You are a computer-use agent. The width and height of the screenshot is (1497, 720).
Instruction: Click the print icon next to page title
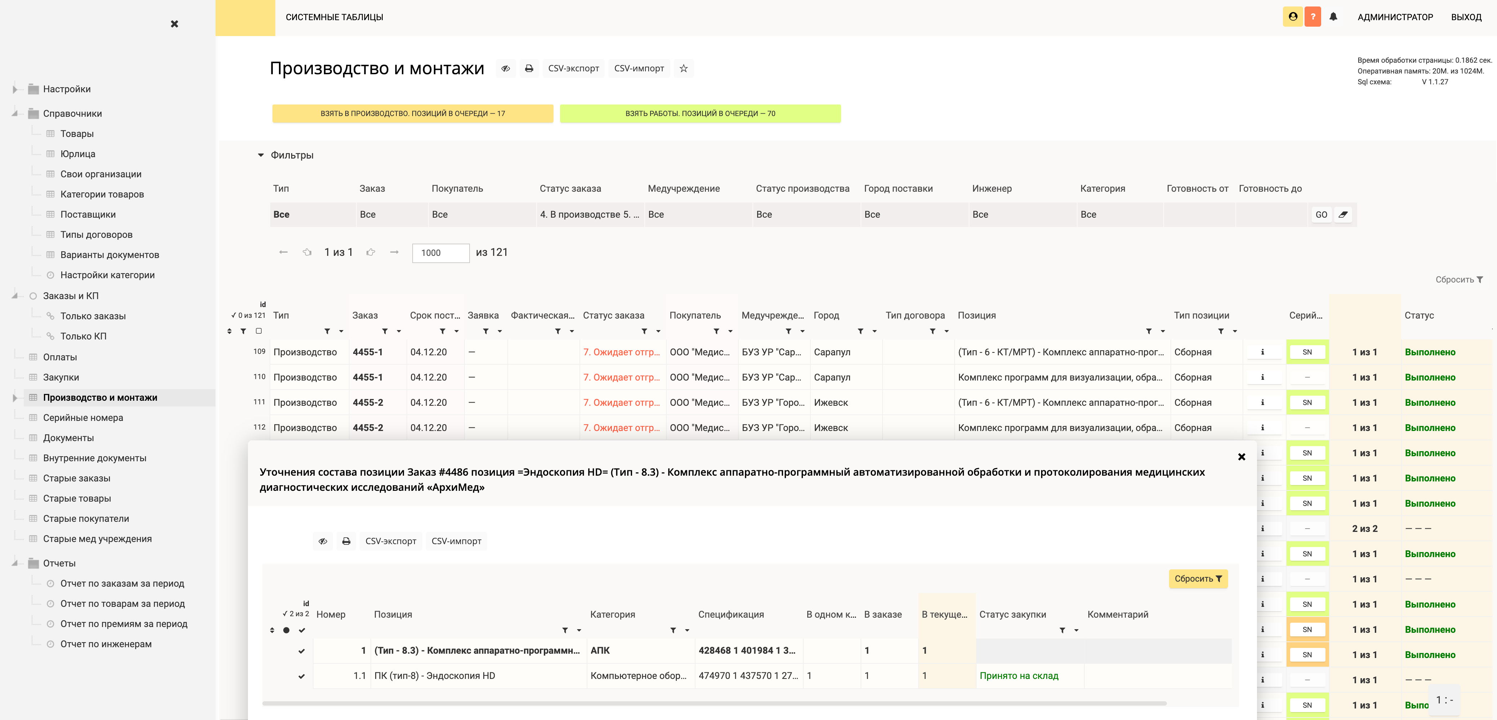coord(529,68)
